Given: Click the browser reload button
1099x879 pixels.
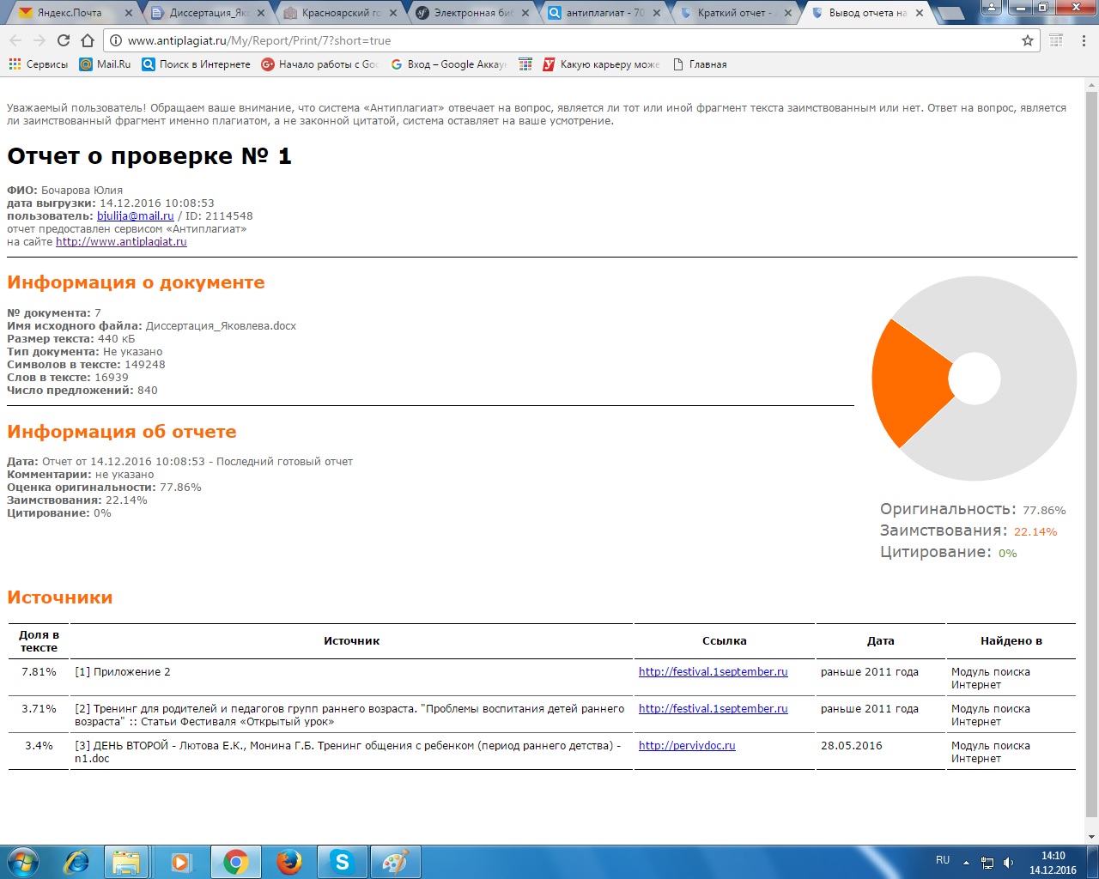Looking at the screenshot, I should [x=64, y=40].
